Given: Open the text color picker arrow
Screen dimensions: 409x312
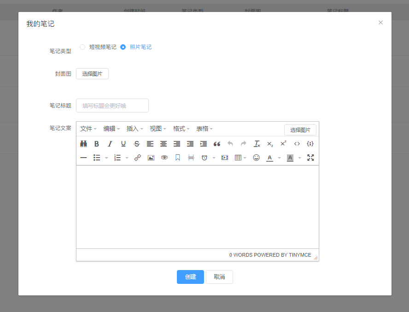Looking at the screenshot, I should click(279, 158).
